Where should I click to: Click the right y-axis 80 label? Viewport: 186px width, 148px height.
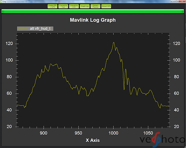[x=176, y=77]
